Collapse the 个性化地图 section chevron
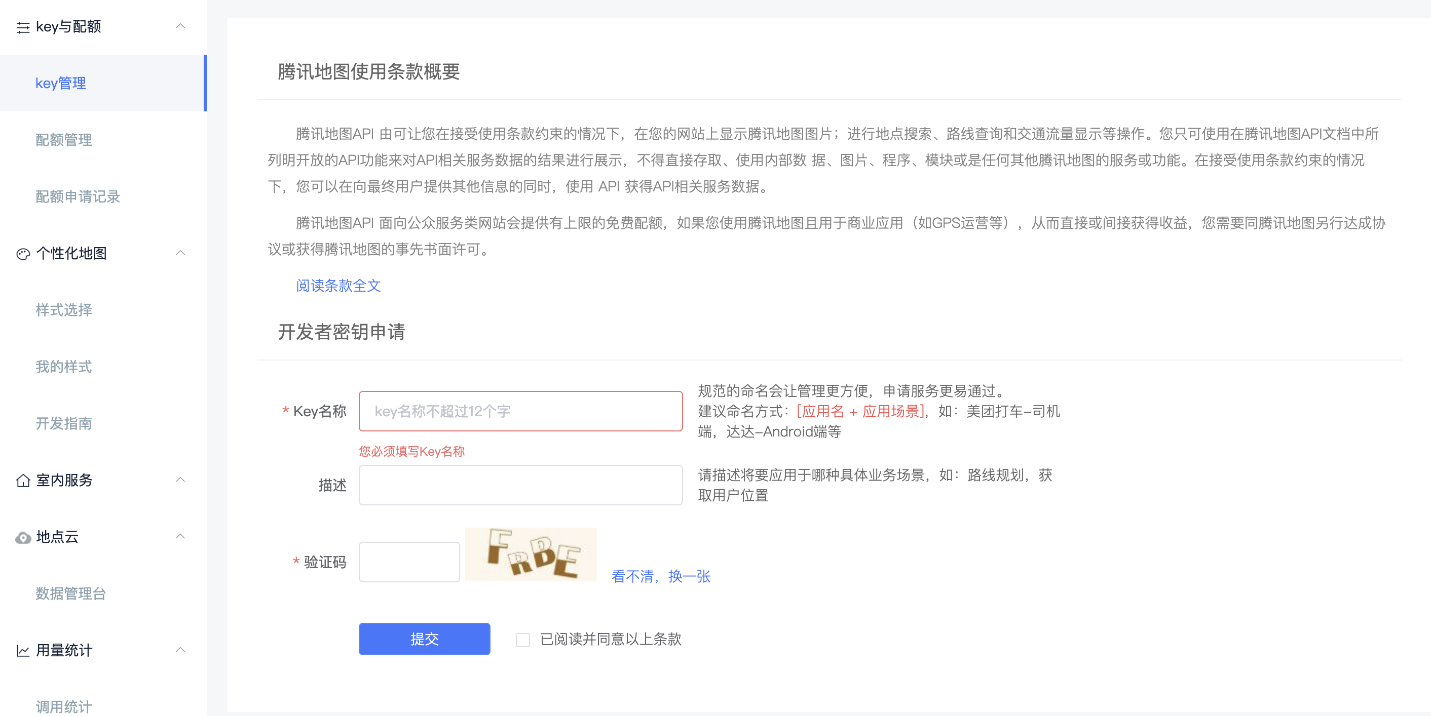The height and width of the screenshot is (716, 1431). (x=180, y=253)
